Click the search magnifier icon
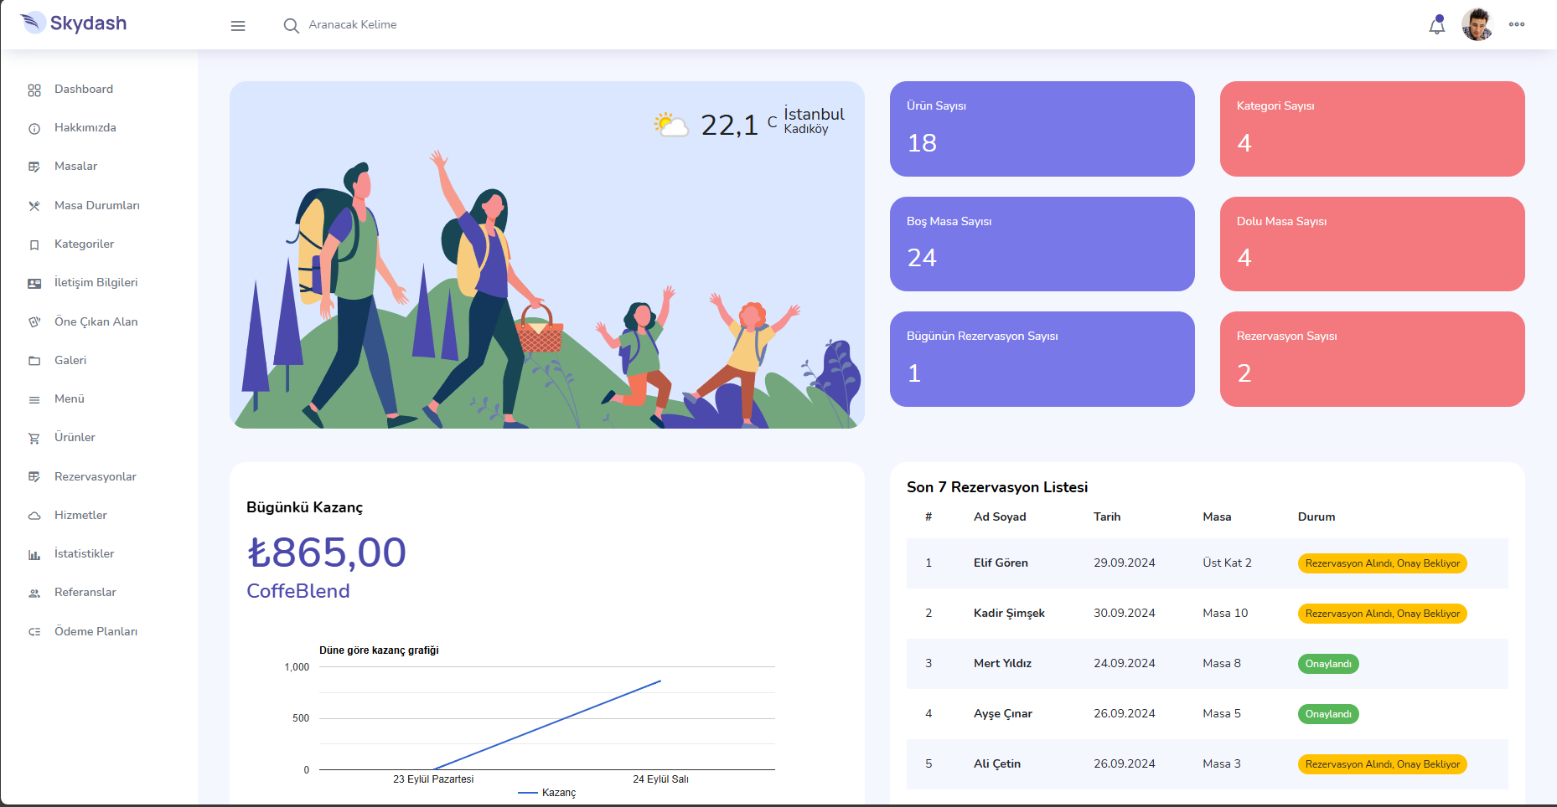This screenshot has height=807, width=1557. tap(291, 26)
